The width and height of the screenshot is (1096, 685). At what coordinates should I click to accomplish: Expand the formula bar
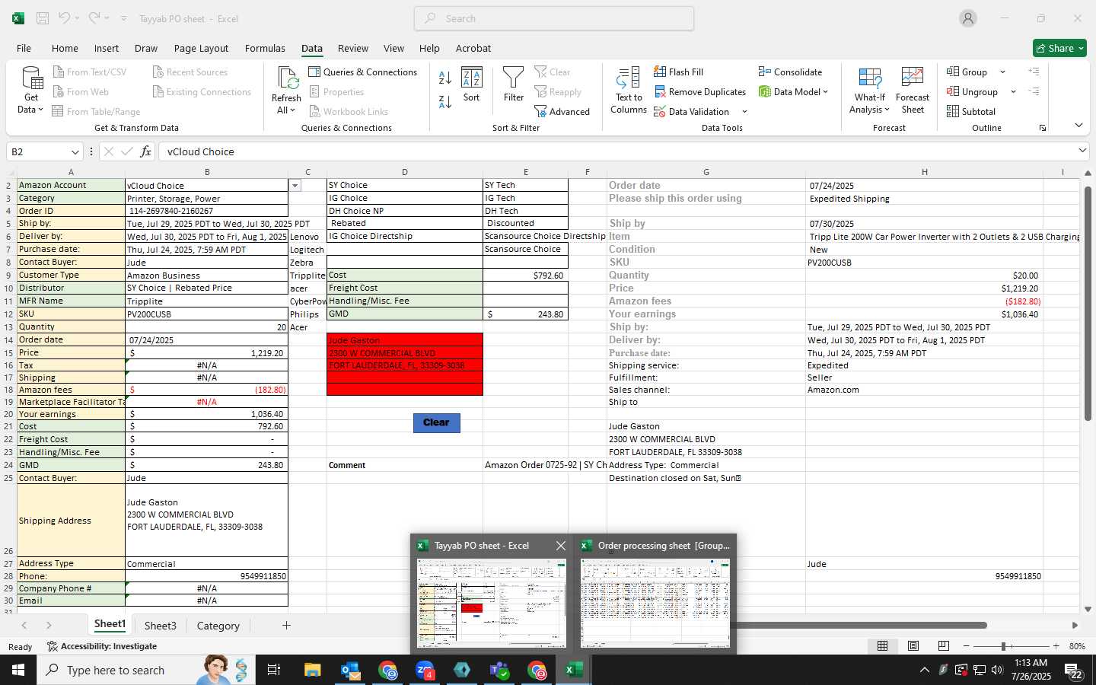pos(1082,151)
